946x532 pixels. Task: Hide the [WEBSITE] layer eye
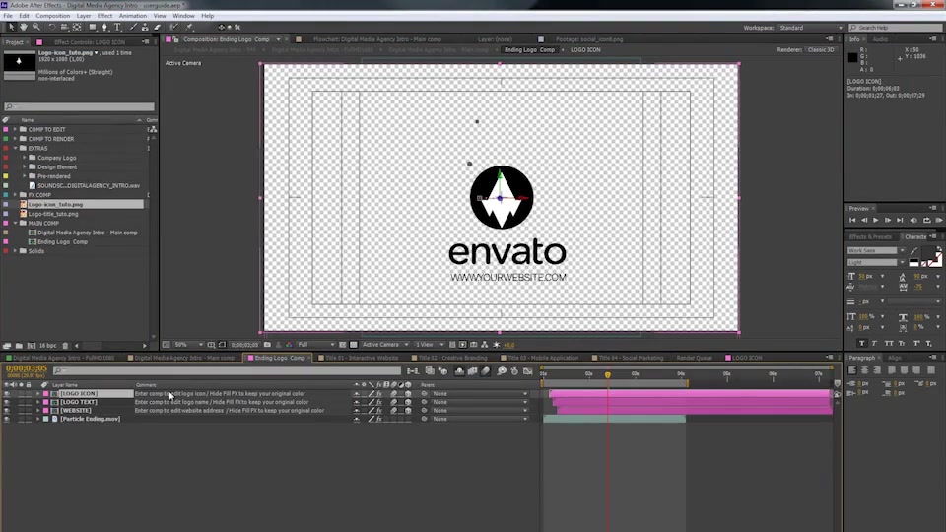coord(7,411)
